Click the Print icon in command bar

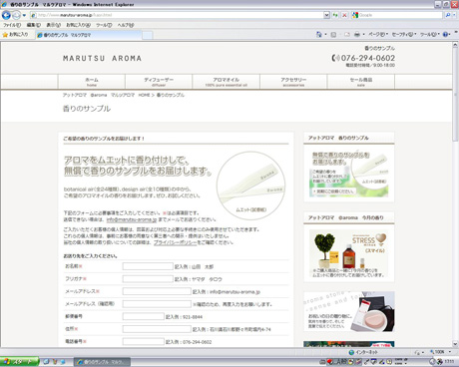[x=357, y=34]
